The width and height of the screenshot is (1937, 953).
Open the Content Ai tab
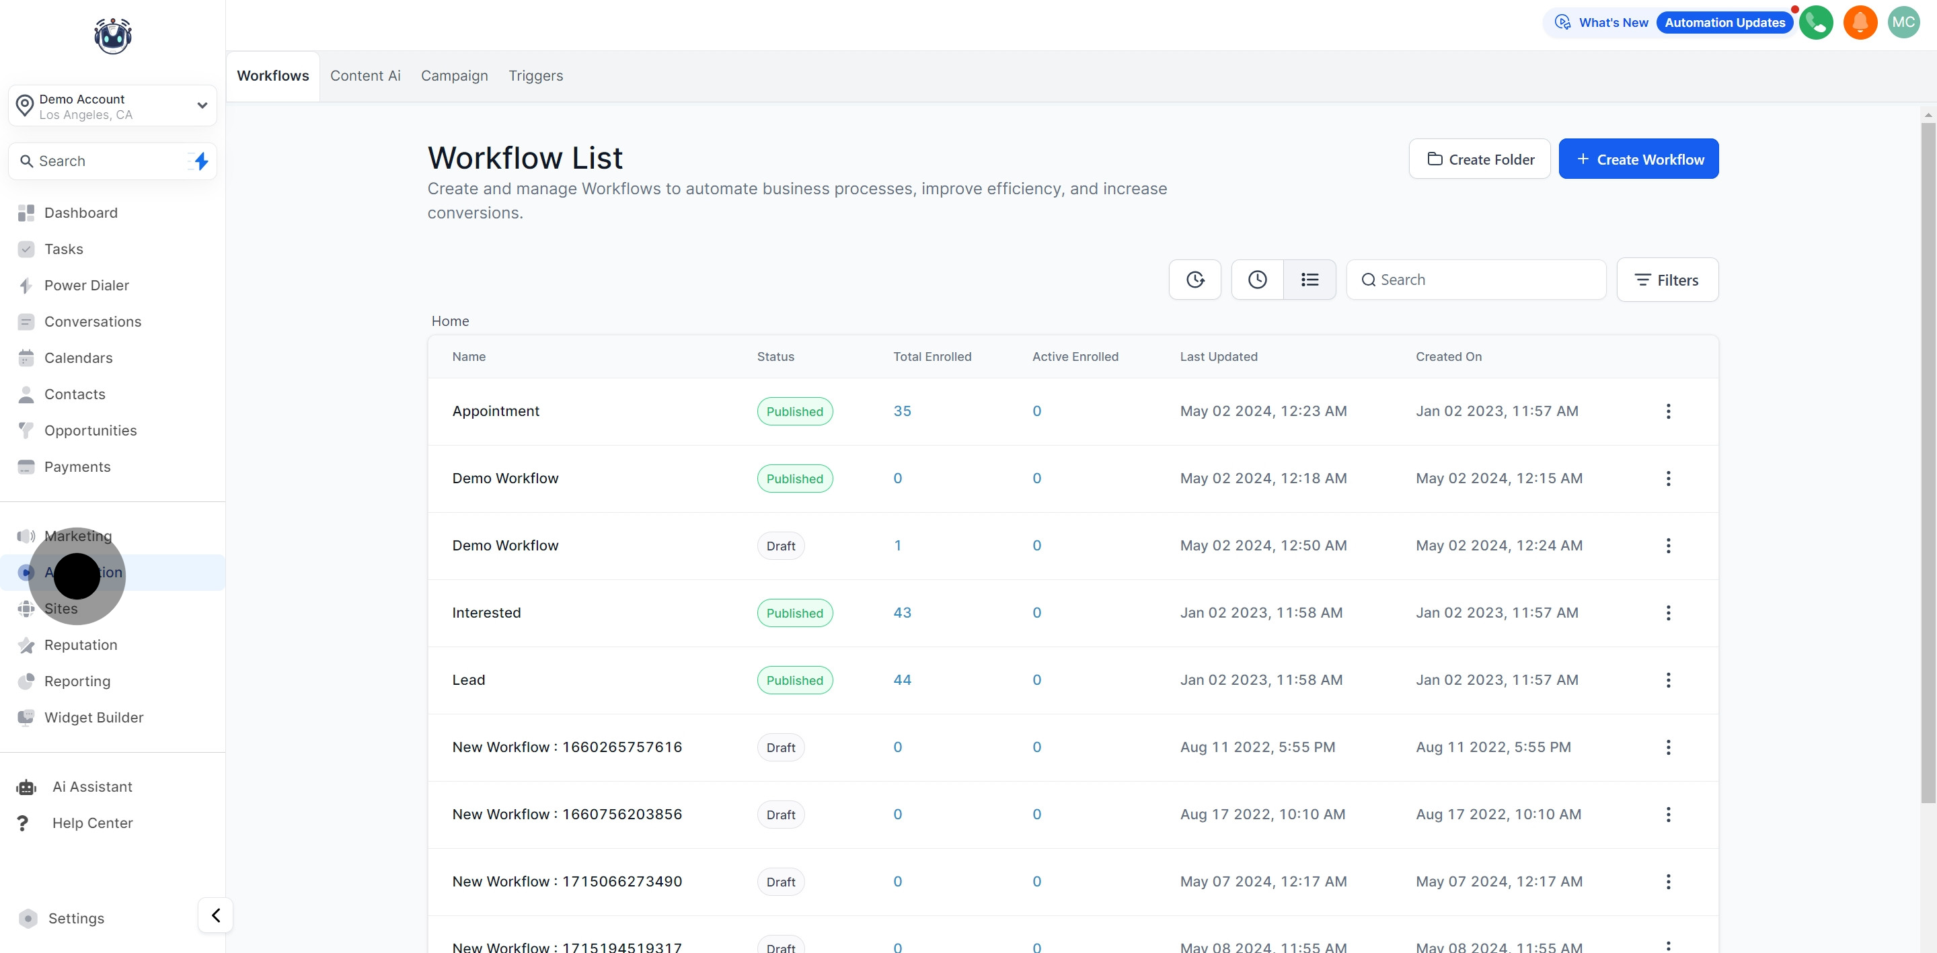365,76
